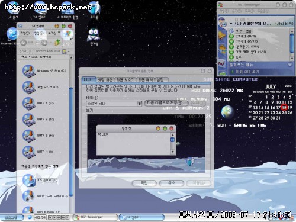Open the Norton AntiVirus toolbar dropdown arrow
Screen dimensions: 296x222
(x=69, y=52)
